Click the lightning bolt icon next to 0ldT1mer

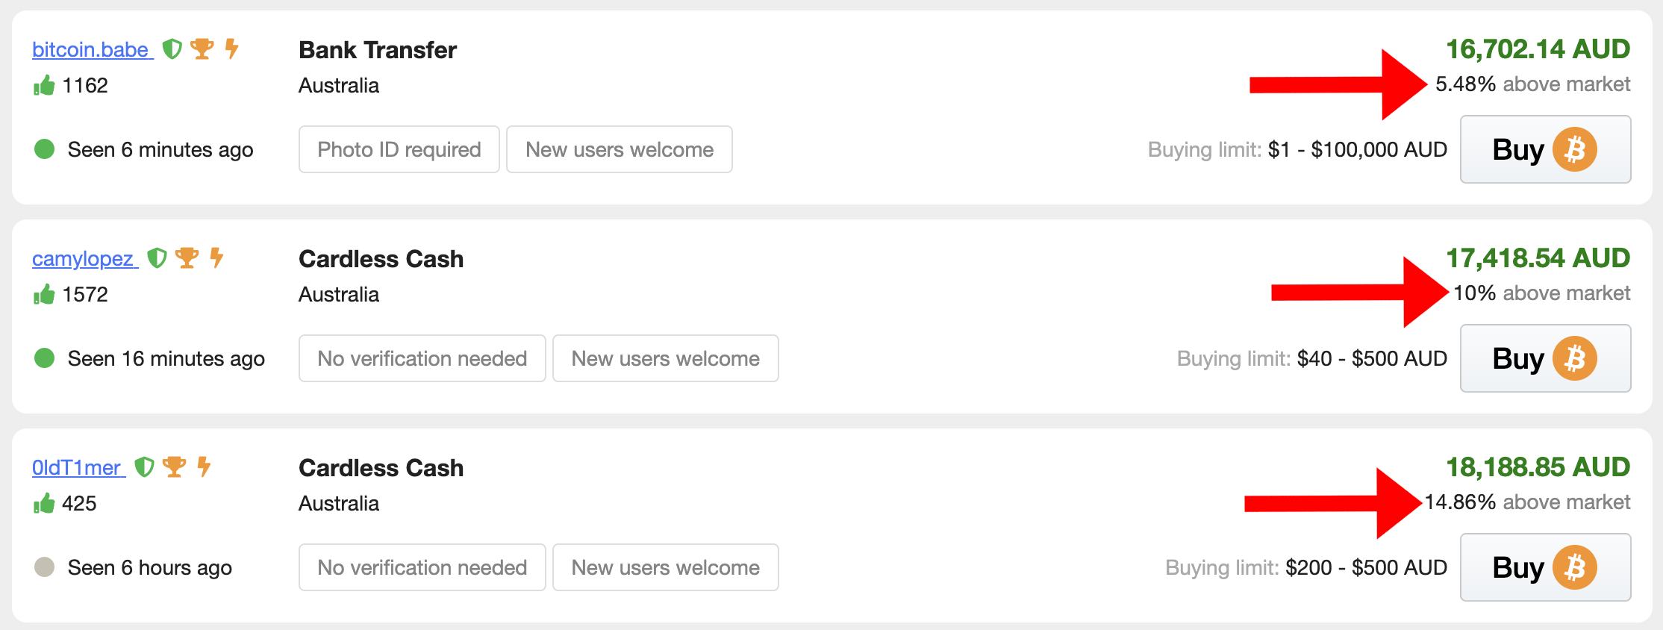click(204, 467)
